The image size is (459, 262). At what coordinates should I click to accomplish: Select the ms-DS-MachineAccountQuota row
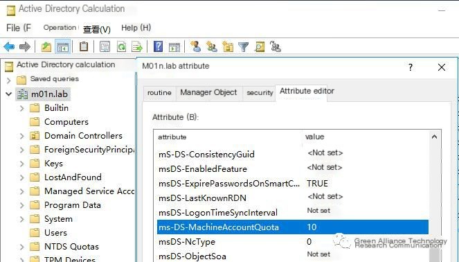coord(293,227)
